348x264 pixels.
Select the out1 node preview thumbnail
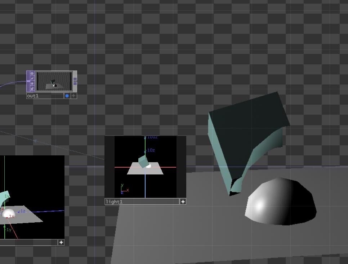click(x=54, y=81)
